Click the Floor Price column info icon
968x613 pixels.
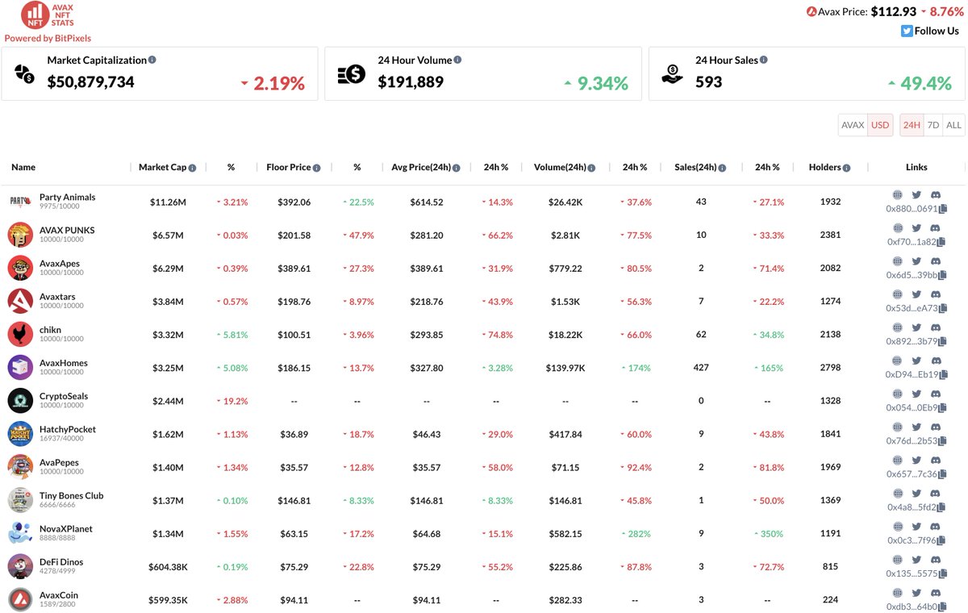pos(317,168)
